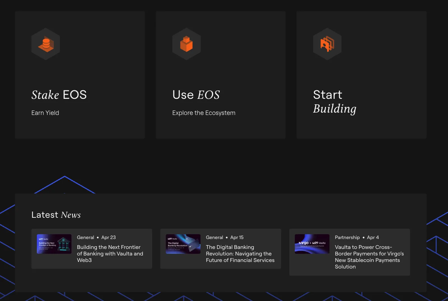Click the Earn Yield subtitle
Viewport: 448px width, 301px height.
click(x=45, y=113)
